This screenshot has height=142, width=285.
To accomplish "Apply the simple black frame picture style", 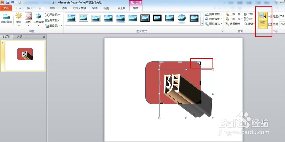I will [x=169, y=18].
